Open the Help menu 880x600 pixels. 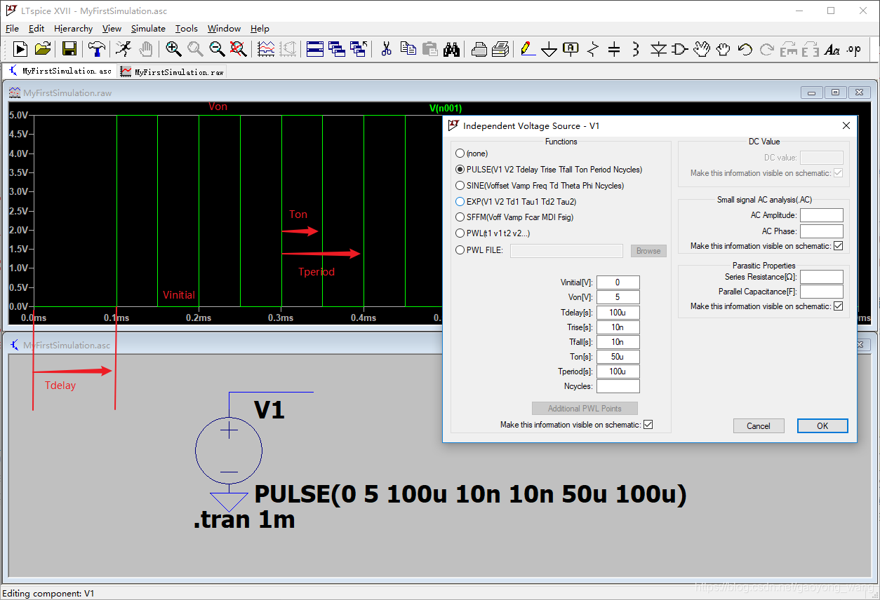260,29
